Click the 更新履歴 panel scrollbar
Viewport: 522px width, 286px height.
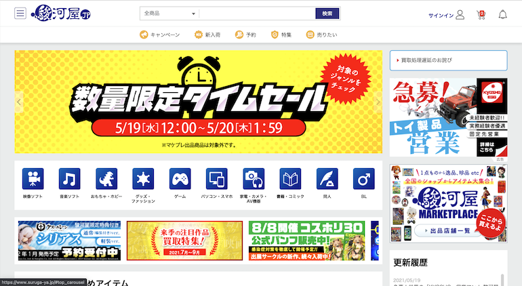[502, 280]
